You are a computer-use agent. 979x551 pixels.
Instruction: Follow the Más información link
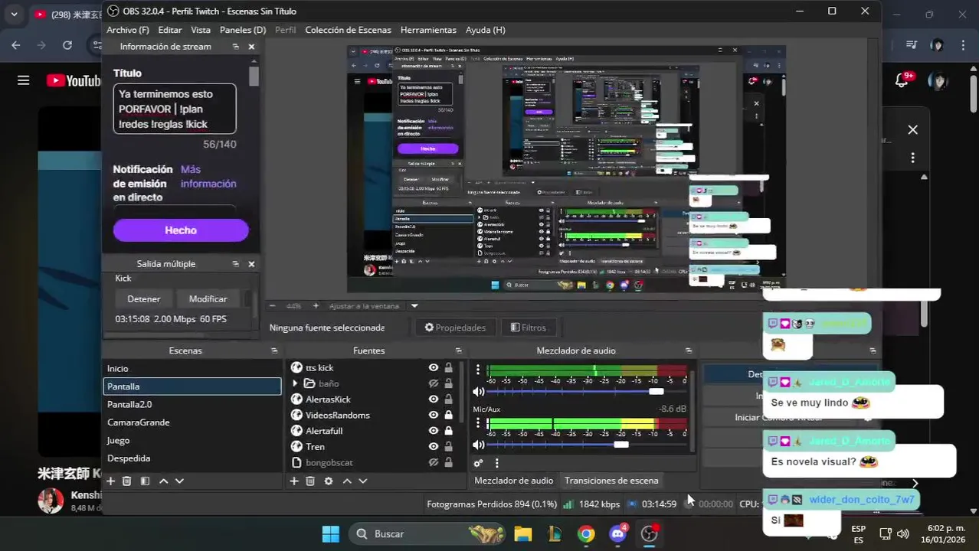pos(208,177)
